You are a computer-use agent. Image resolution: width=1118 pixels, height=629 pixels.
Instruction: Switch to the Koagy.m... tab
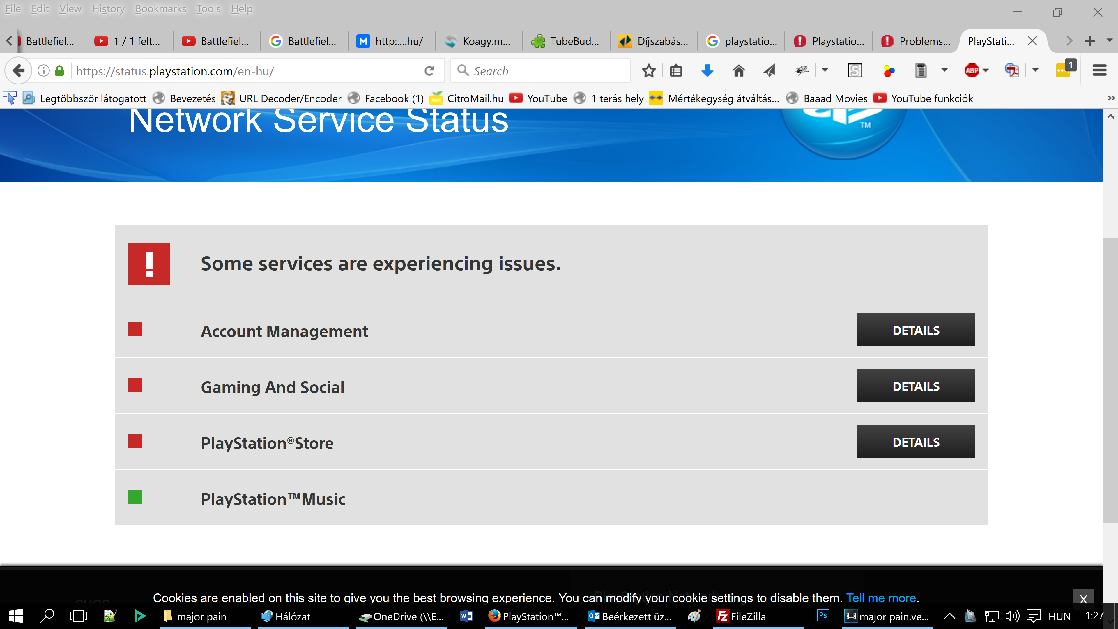coord(479,41)
